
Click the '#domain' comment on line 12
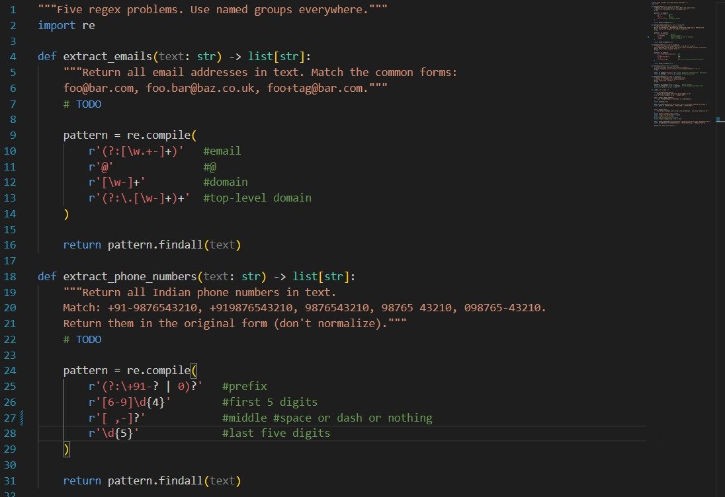tap(225, 182)
